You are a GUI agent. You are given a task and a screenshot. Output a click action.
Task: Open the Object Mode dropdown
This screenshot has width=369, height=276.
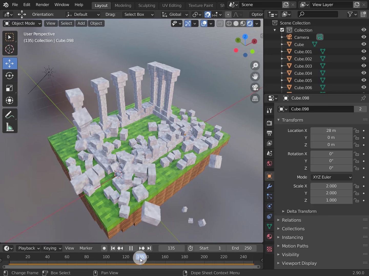click(23, 24)
